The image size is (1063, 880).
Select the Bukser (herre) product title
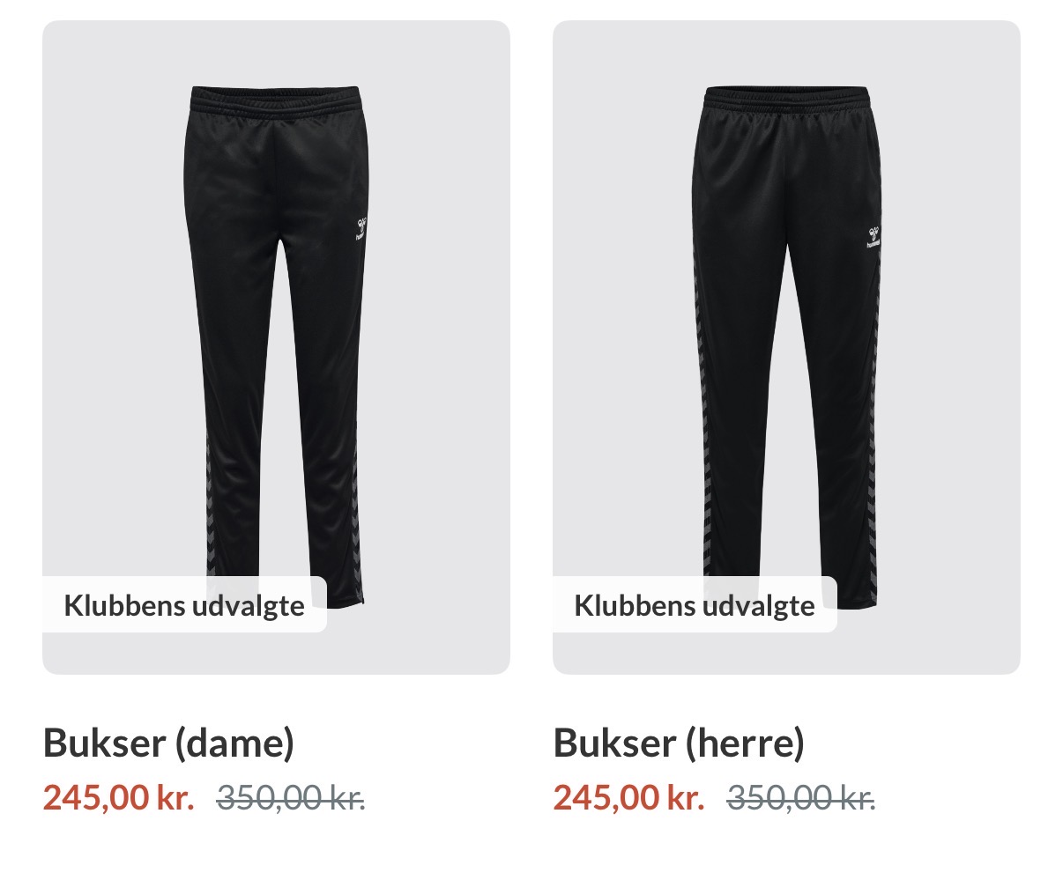[x=679, y=743]
